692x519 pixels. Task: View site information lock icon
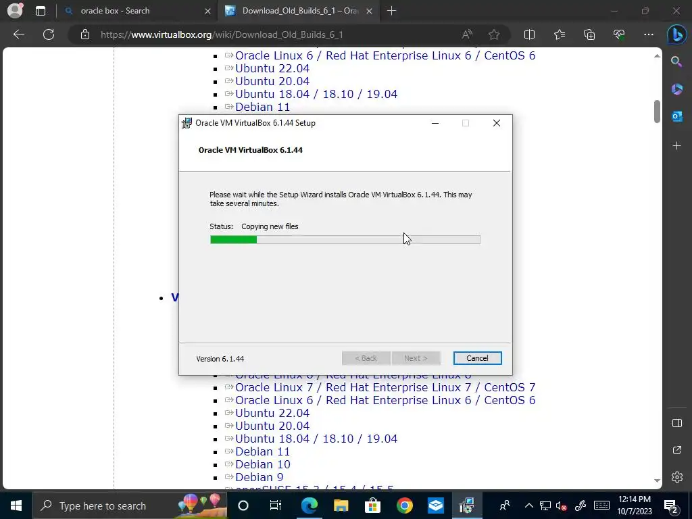coord(85,34)
